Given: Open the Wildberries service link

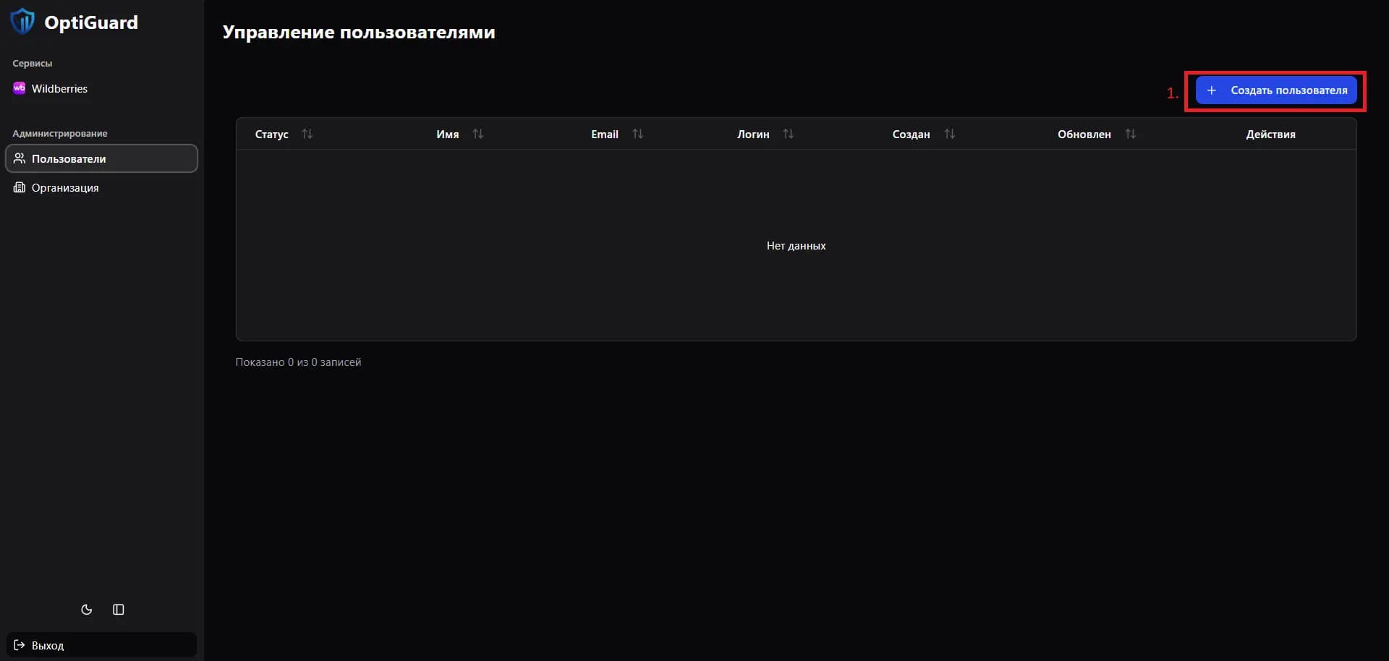Looking at the screenshot, I should tap(59, 88).
